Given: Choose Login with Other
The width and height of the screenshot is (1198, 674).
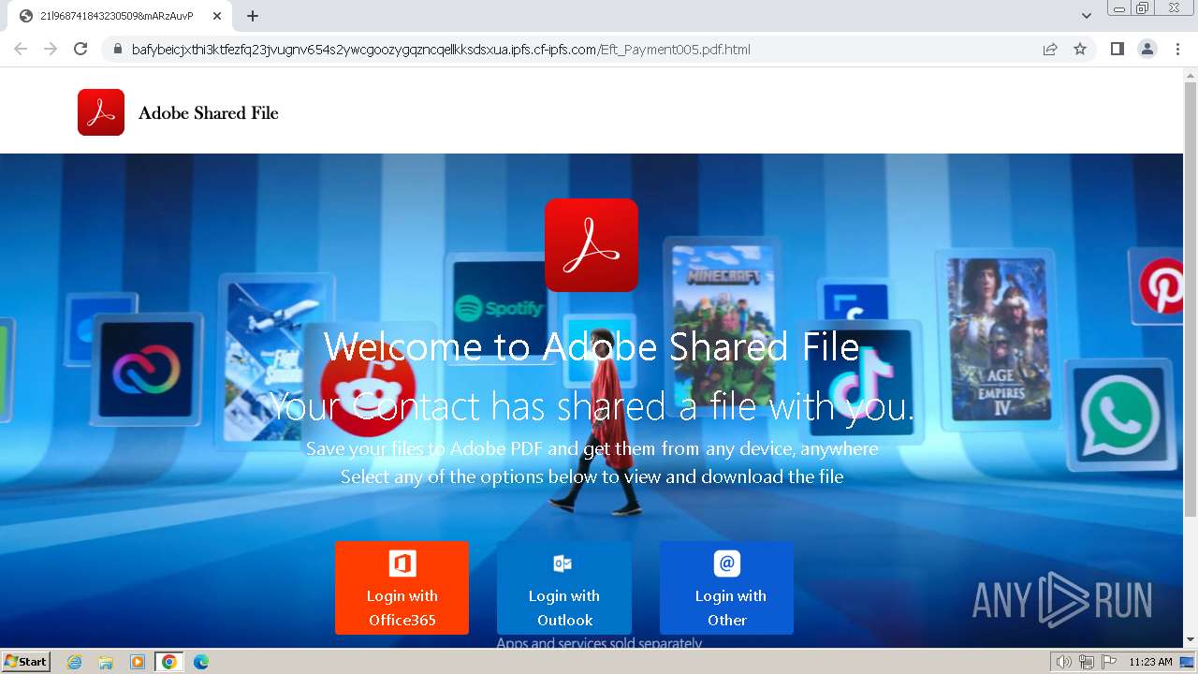Looking at the screenshot, I should tap(726, 588).
